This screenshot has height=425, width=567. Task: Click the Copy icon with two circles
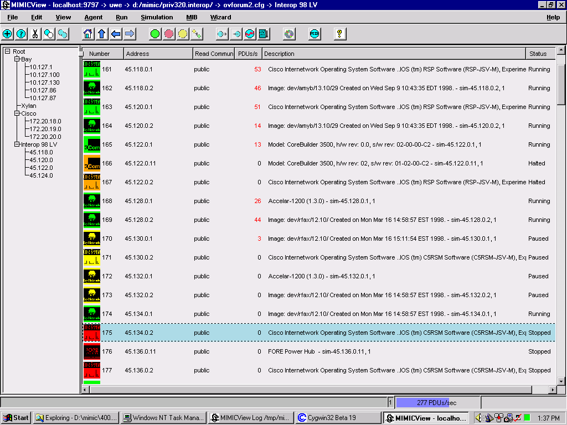pyautogui.click(x=49, y=34)
